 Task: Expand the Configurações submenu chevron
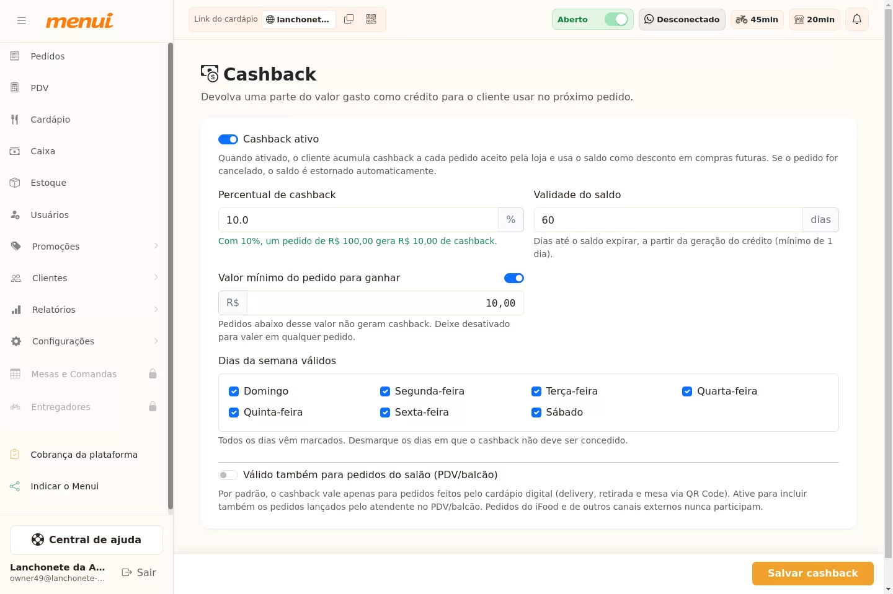(x=156, y=341)
